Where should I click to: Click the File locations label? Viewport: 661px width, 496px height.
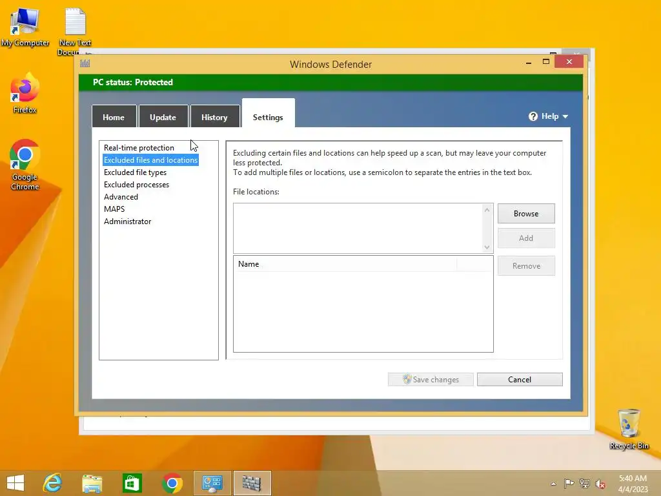(x=256, y=191)
